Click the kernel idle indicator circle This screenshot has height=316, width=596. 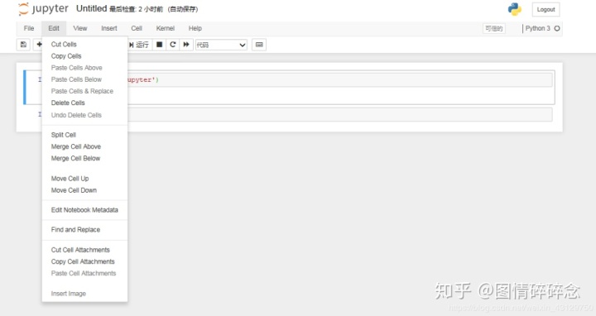coord(557,28)
